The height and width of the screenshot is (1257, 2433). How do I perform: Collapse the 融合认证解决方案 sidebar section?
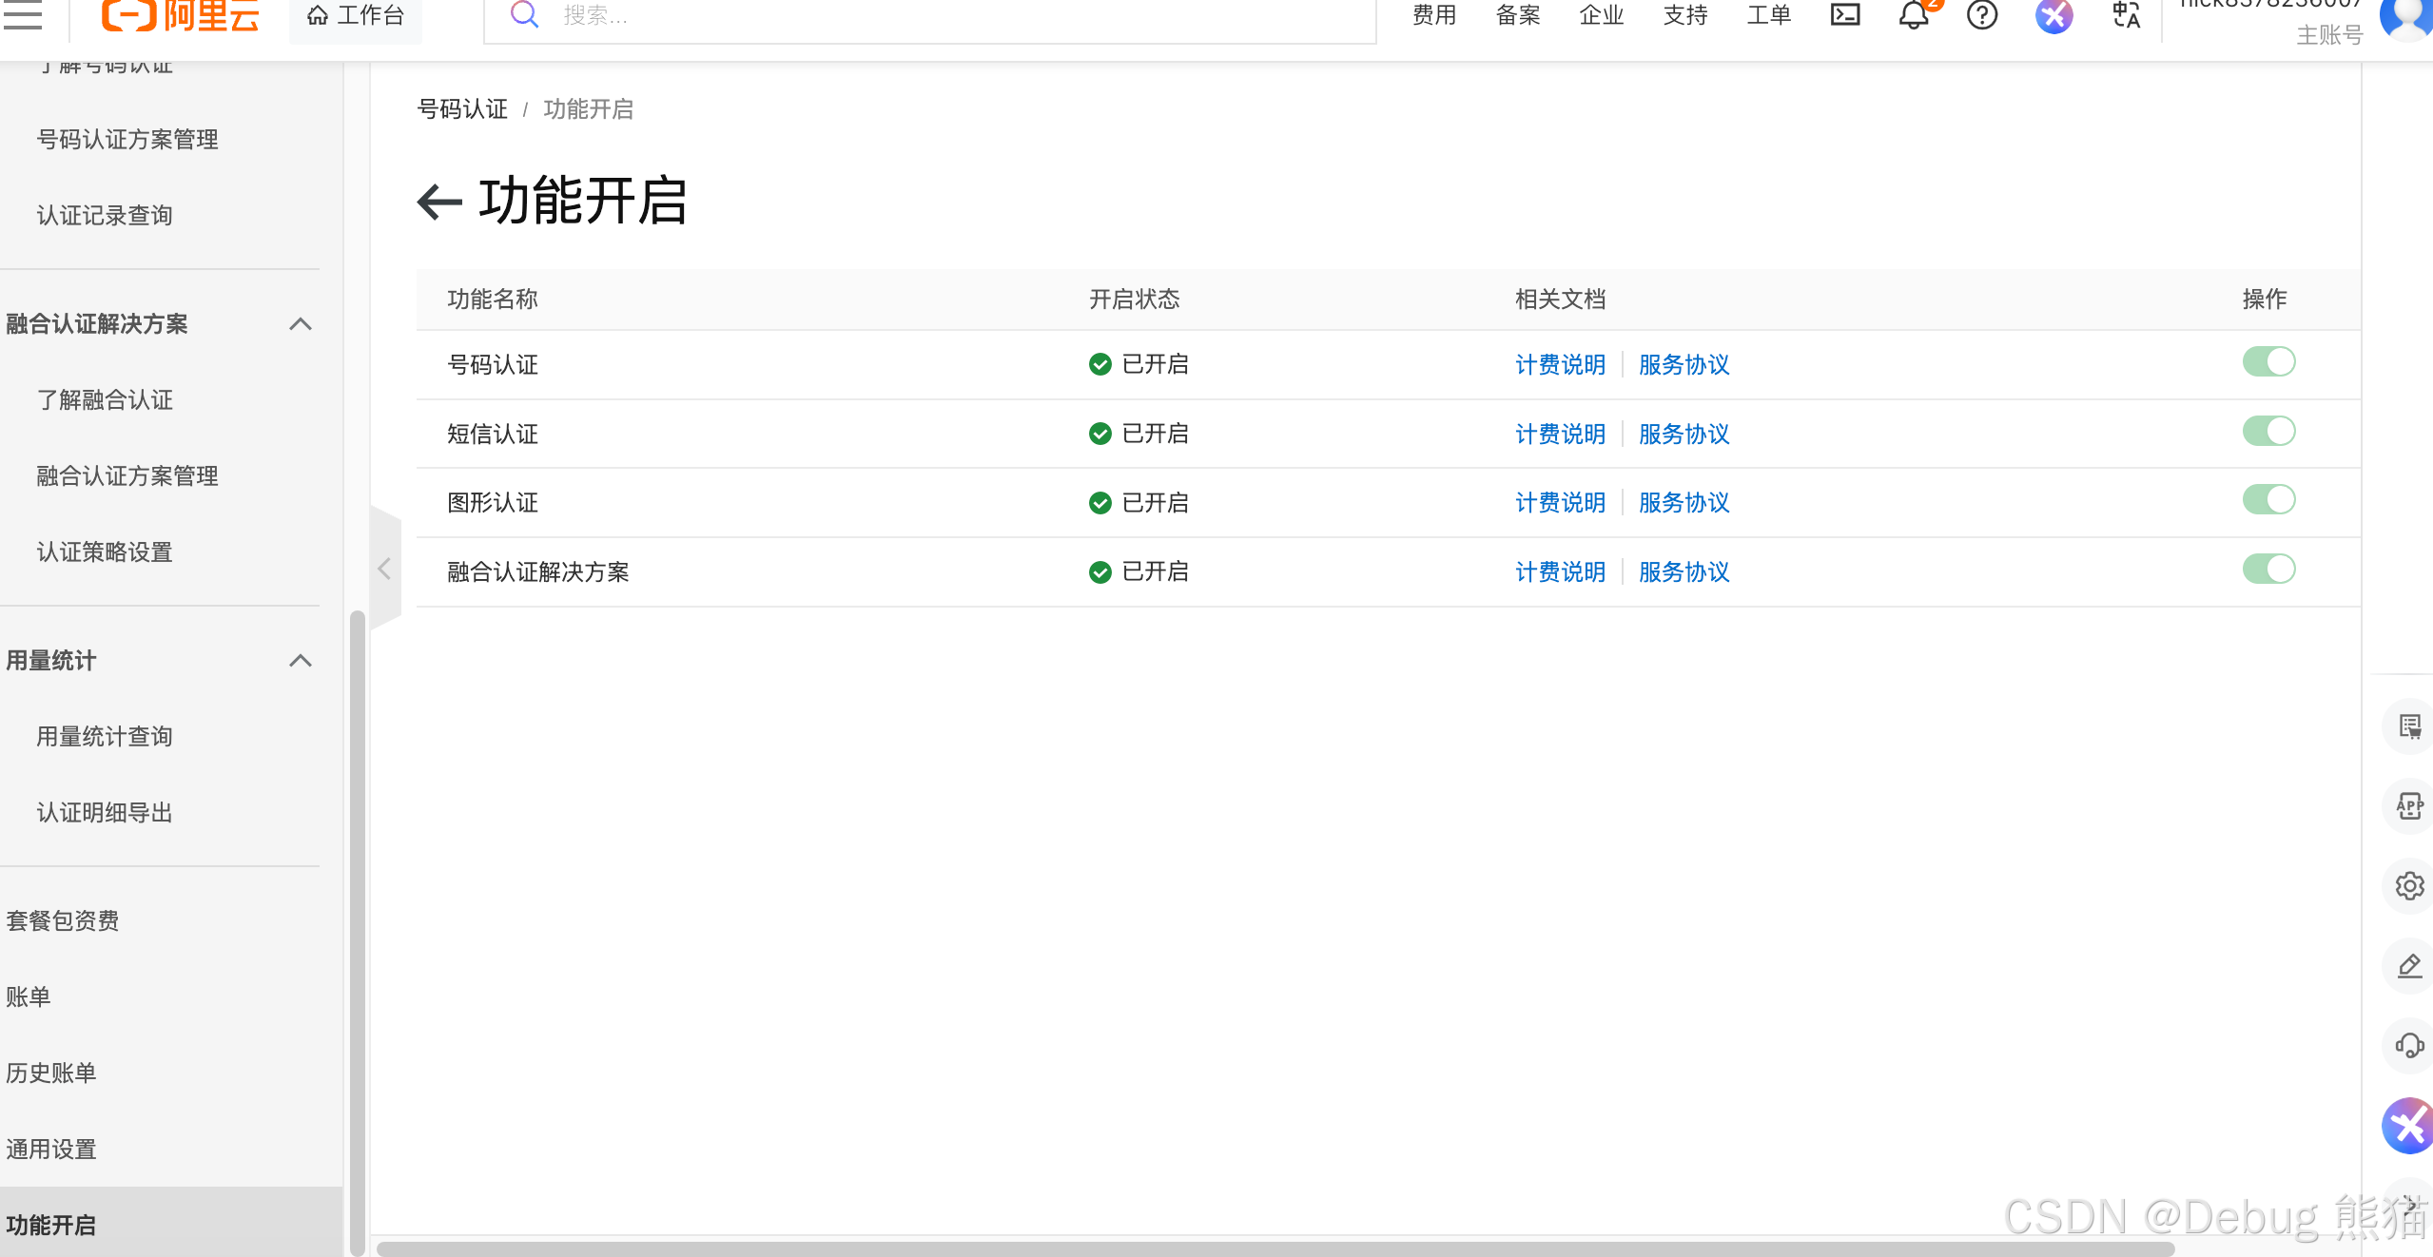coord(300,324)
